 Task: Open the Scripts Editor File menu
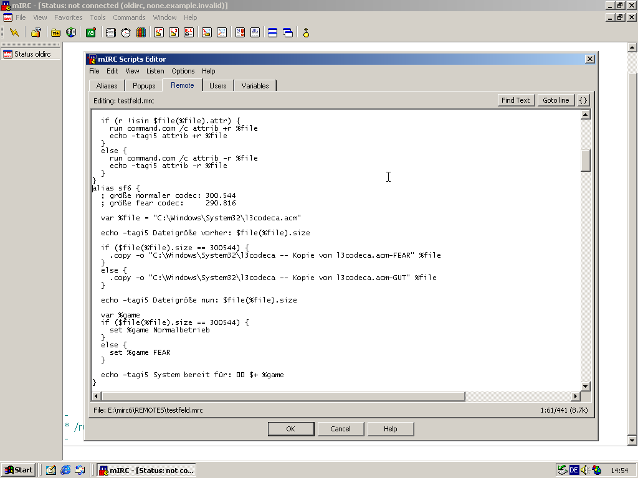coord(94,71)
